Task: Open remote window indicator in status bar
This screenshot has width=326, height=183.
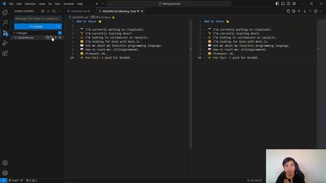Action: [4, 180]
